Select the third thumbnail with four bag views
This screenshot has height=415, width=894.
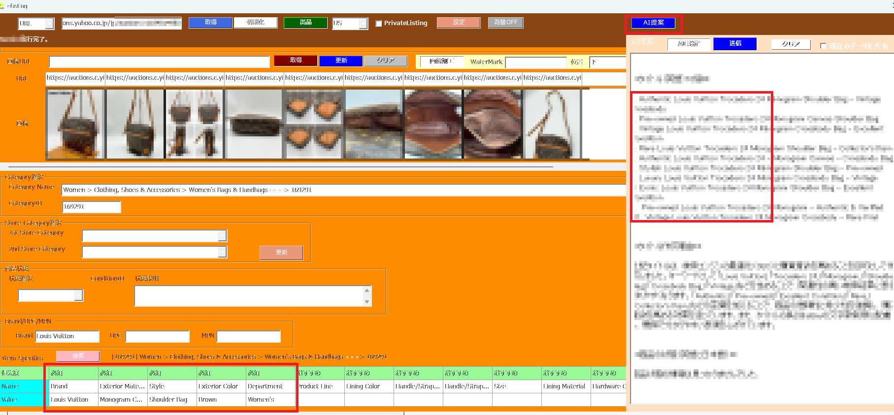(x=195, y=124)
